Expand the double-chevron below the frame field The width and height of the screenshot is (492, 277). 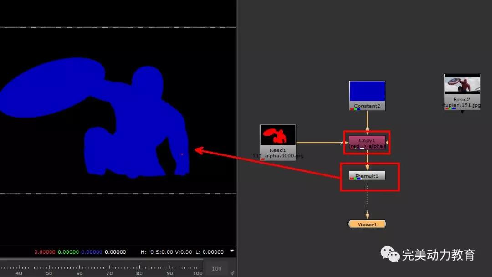point(232,273)
